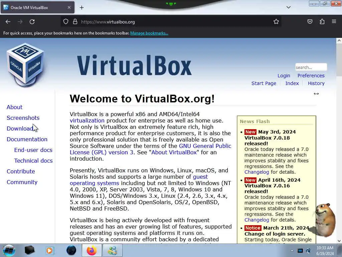The height and width of the screenshot is (257, 342).
Task: Open the Screenshots sidebar link
Action: tap(23, 118)
